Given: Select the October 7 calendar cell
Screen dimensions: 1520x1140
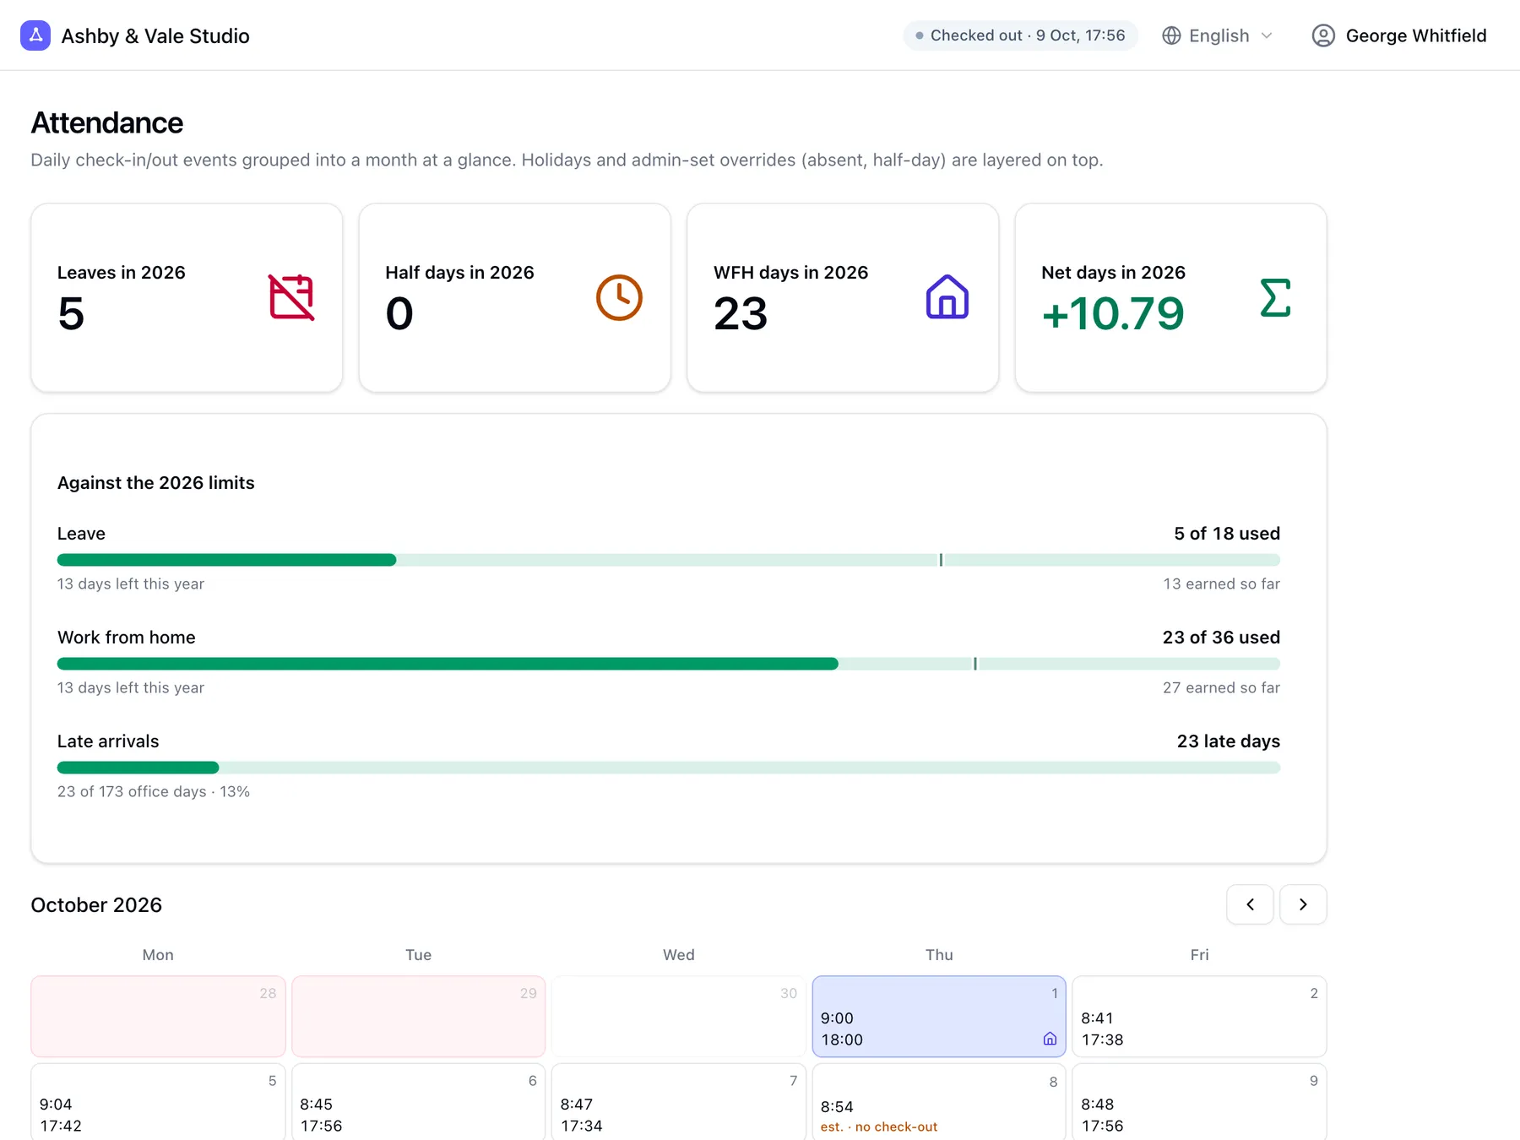Looking at the screenshot, I should 679,1102.
